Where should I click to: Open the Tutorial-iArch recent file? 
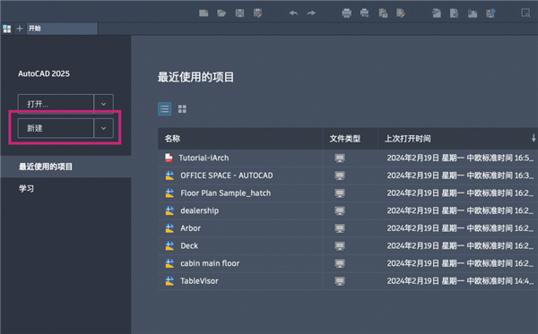[x=204, y=158]
